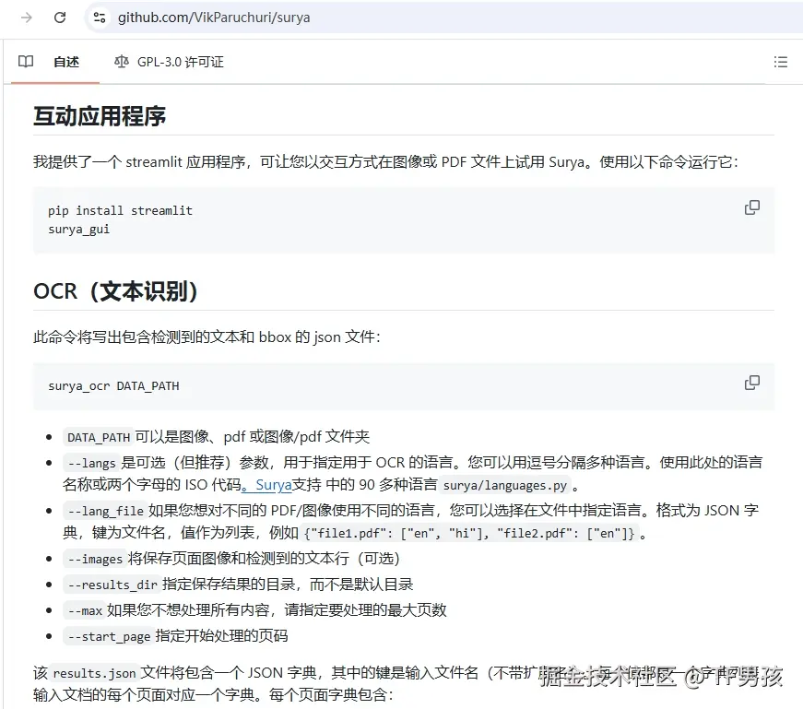Select the pip install streamlit code block

(120, 210)
